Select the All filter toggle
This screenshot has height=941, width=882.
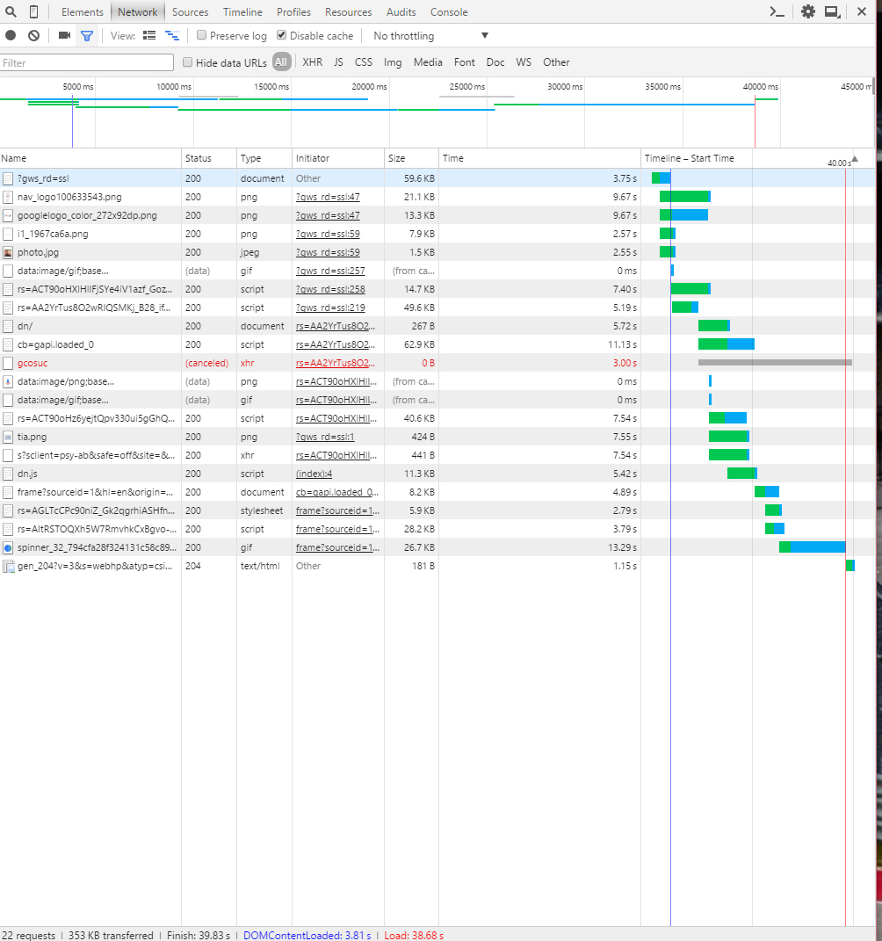tap(281, 62)
